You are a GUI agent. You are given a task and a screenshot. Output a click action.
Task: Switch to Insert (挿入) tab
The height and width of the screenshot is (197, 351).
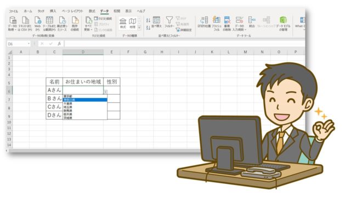(x=53, y=11)
